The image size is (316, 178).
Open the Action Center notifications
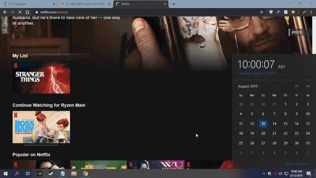[309, 174]
